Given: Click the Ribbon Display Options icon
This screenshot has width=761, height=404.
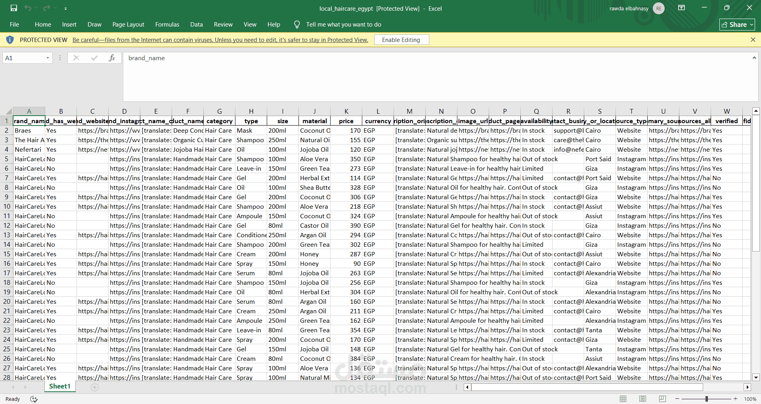Looking at the screenshot, I should (x=681, y=8).
